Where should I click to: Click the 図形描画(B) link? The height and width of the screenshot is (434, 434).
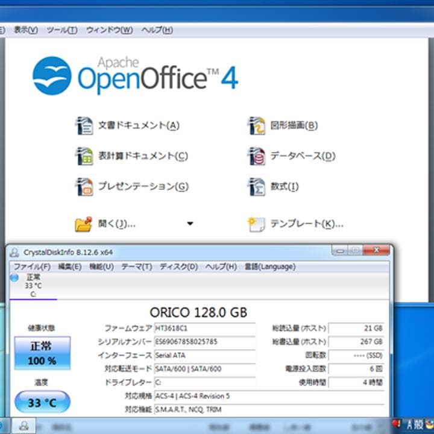(x=294, y=125)
